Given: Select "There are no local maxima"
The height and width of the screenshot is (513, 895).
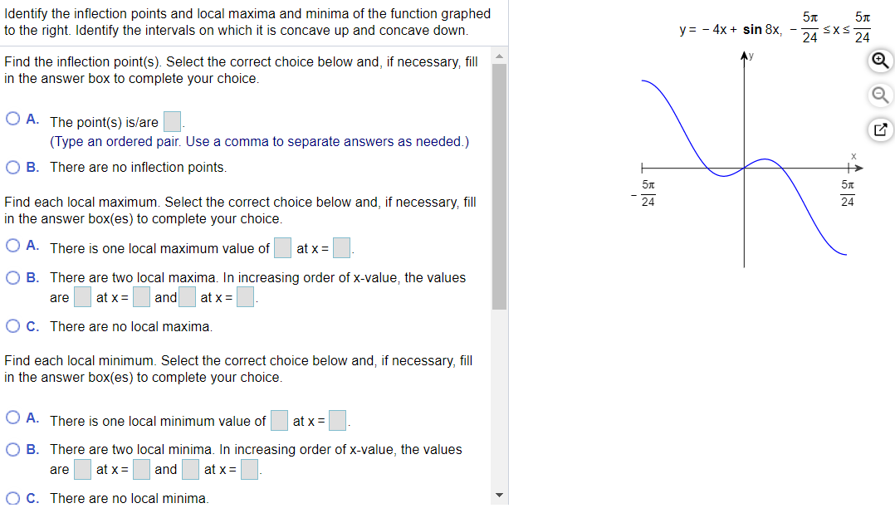Looking at the screenshot, I should coord(12,325).
